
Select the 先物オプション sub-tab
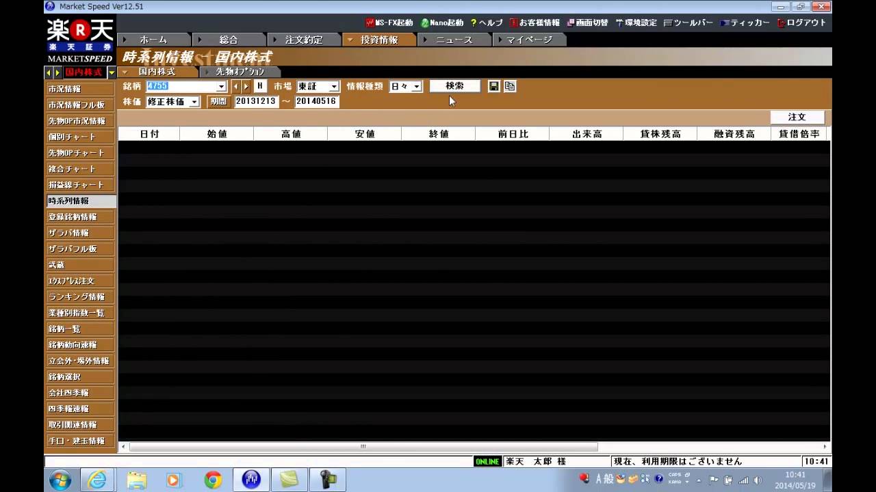point(240,72)
